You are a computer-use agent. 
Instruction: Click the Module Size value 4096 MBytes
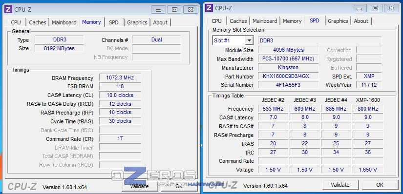click(288, 50)
